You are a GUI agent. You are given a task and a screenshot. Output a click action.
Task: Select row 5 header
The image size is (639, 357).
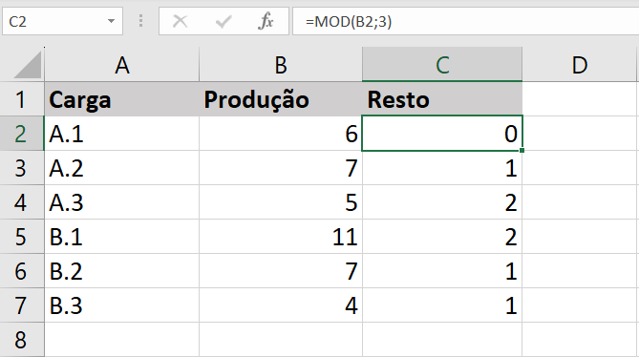click(22, 237)
